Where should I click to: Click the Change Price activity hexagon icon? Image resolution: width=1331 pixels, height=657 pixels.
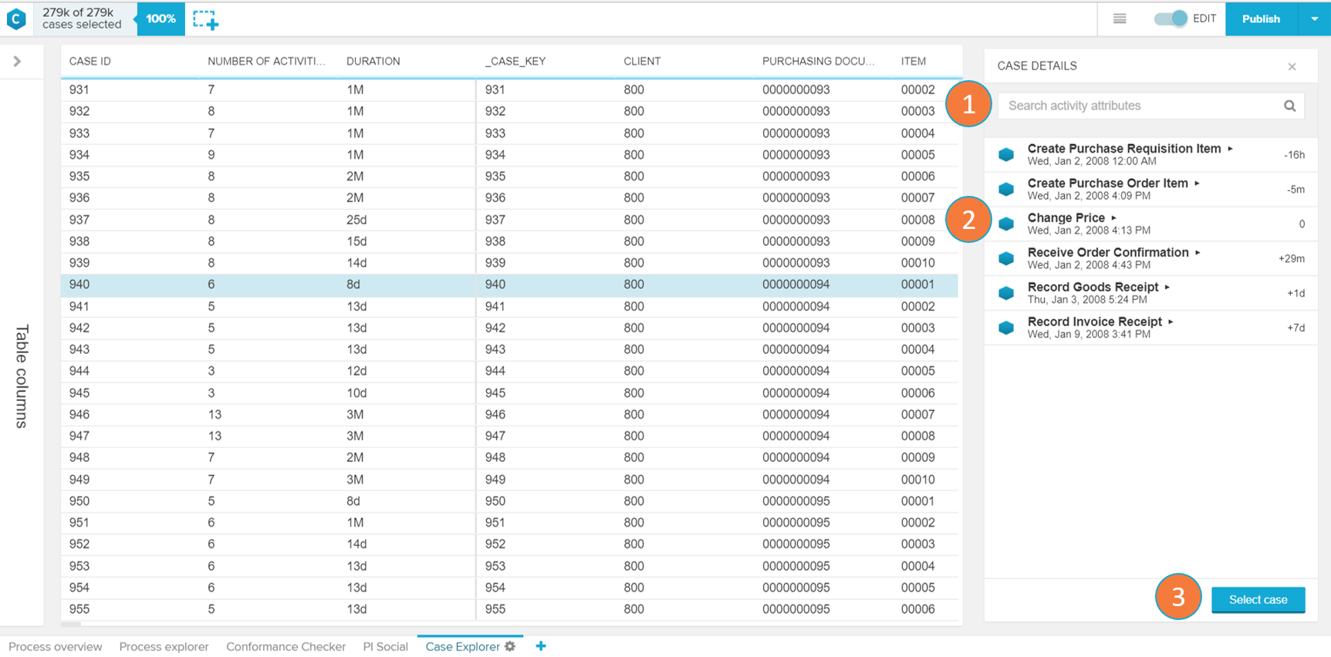(x=1006, y=224)
